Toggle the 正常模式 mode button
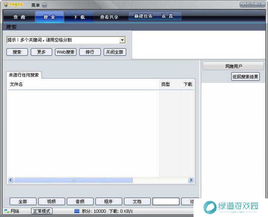The width and height of the screenshot is (268, 217). point(42,211)
